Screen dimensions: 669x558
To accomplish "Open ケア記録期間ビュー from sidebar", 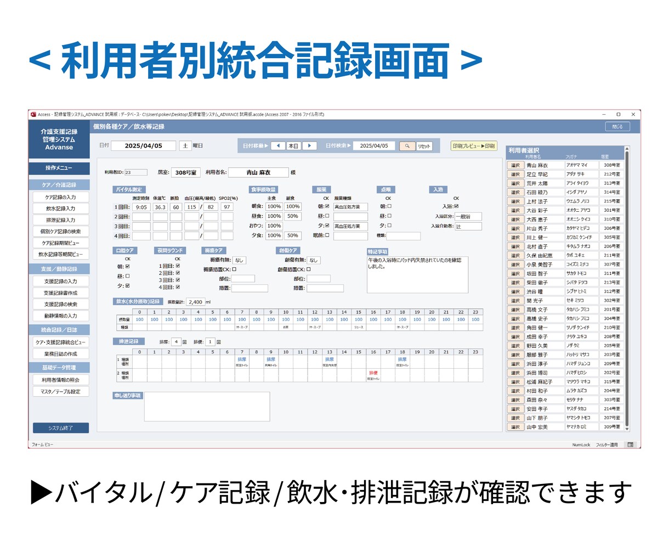I will pos(60,243).
